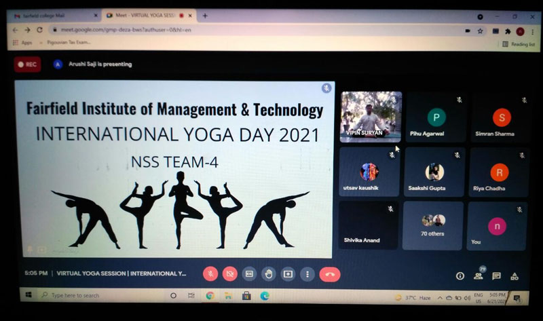This screenshot has width=543, height=321.
Task: Open more options three-dot menu
Action: 307,274
